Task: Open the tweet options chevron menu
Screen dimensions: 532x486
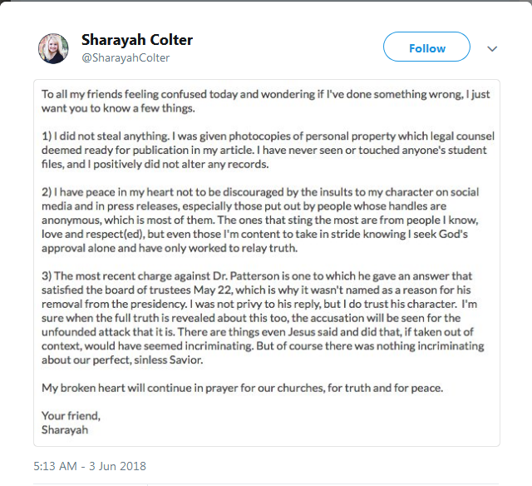Action: pos(492,48)
